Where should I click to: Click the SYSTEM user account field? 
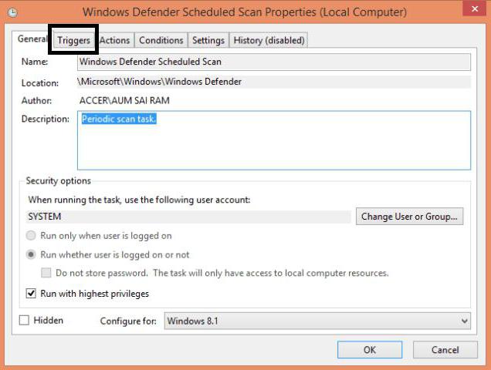click(x=188, y=217)
